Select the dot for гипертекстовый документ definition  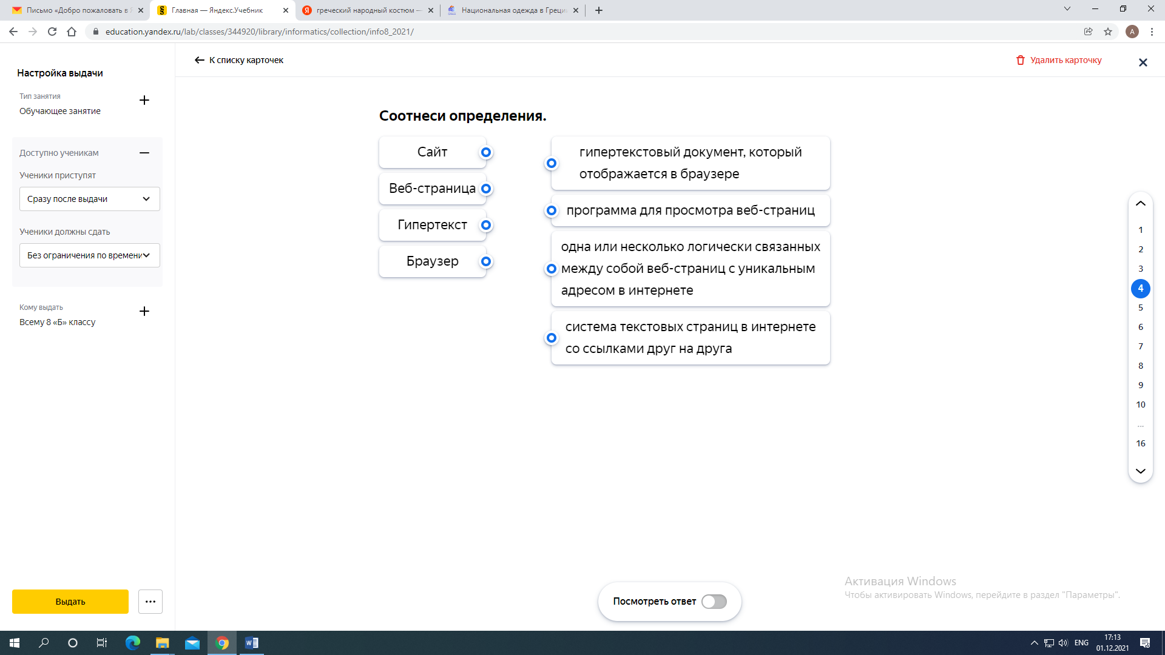point(552,163)
